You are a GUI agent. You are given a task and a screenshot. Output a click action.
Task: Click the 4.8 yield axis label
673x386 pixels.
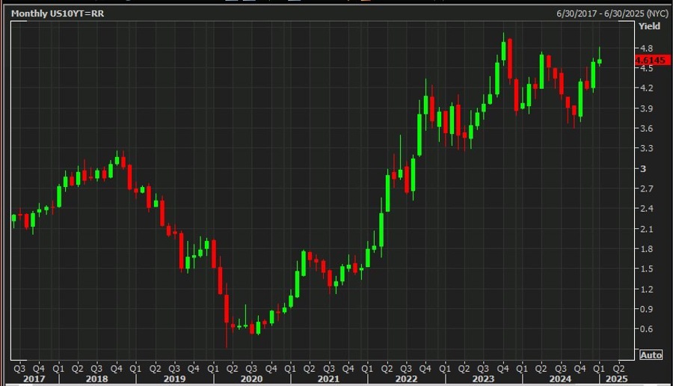click(x=646, y=49)
